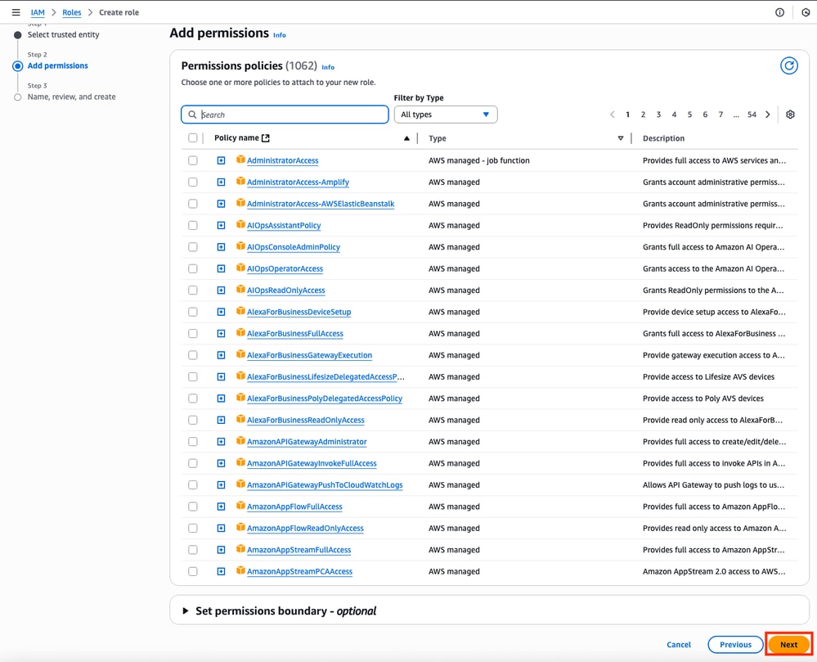Screen dimensions: 817x662
Task: Check the AIOpsOperatorAccess policy box
Action: click(193, 268)
